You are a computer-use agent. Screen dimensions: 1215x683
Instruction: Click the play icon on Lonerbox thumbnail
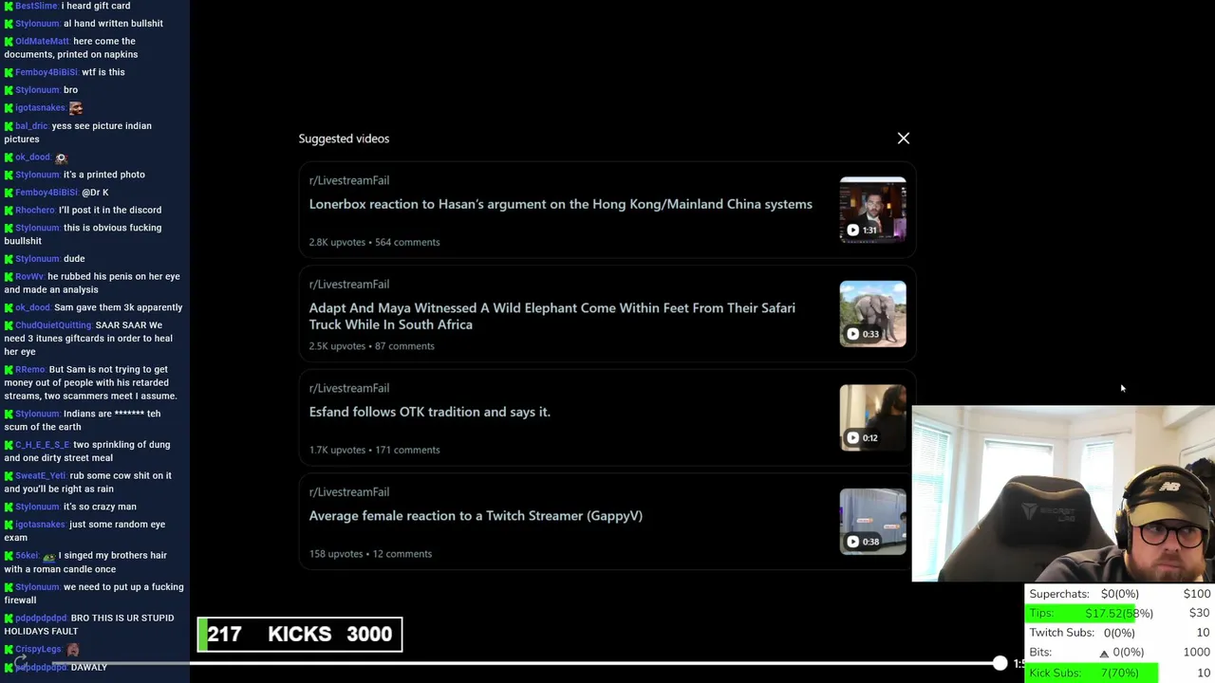852,230
